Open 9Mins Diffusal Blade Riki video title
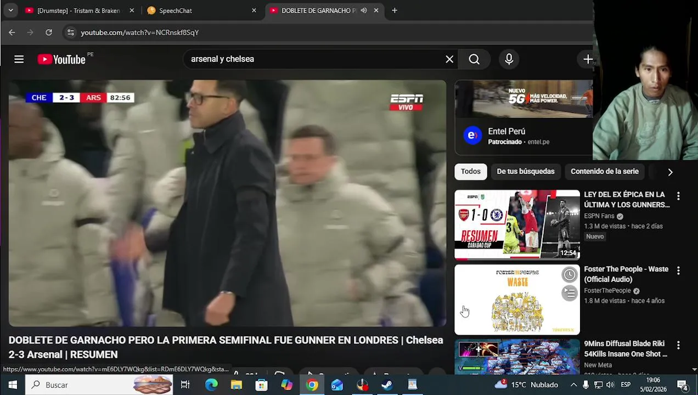The width and height of the screenshot is (698, 395). pyautogui.click(x=626, y=349)
